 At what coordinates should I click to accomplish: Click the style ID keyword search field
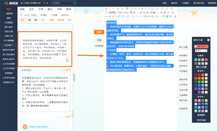pyautogui.click(x=29, y=15)
